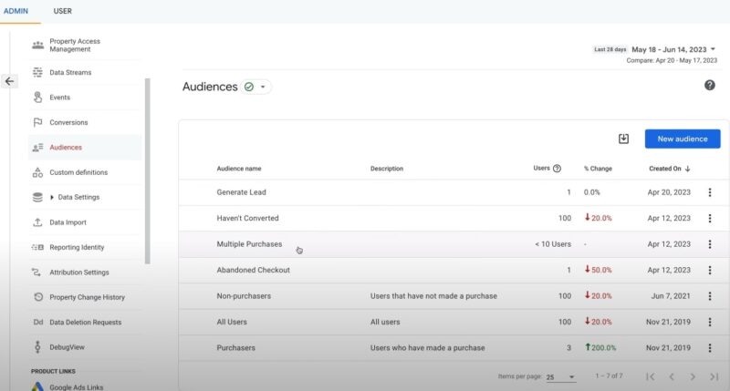Viewport: 730px width, 391px height.
Task: Switch to the ADMIN tab
Action: tap(16, 11)
